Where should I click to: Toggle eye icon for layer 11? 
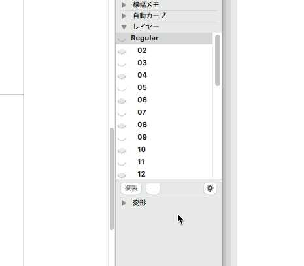[x=122, y=164]
